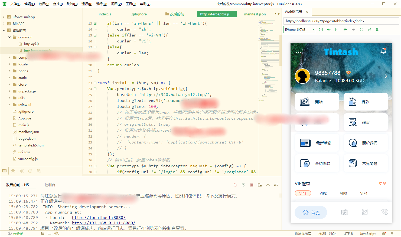Select the VIP1 pill option
Viewport: 401px width, 237px height.
pos(303,193)
